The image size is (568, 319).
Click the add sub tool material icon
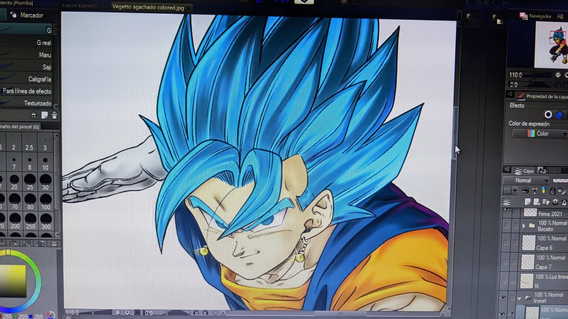point(34,115)
